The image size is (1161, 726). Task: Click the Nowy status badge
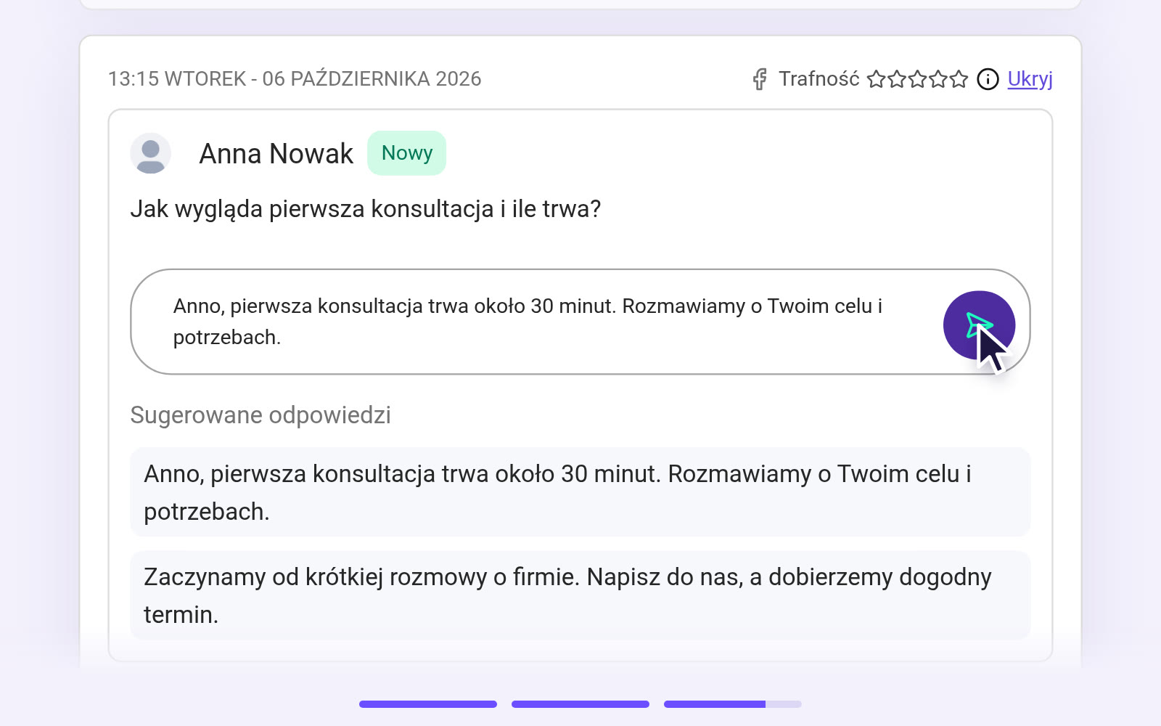point(406,153)
